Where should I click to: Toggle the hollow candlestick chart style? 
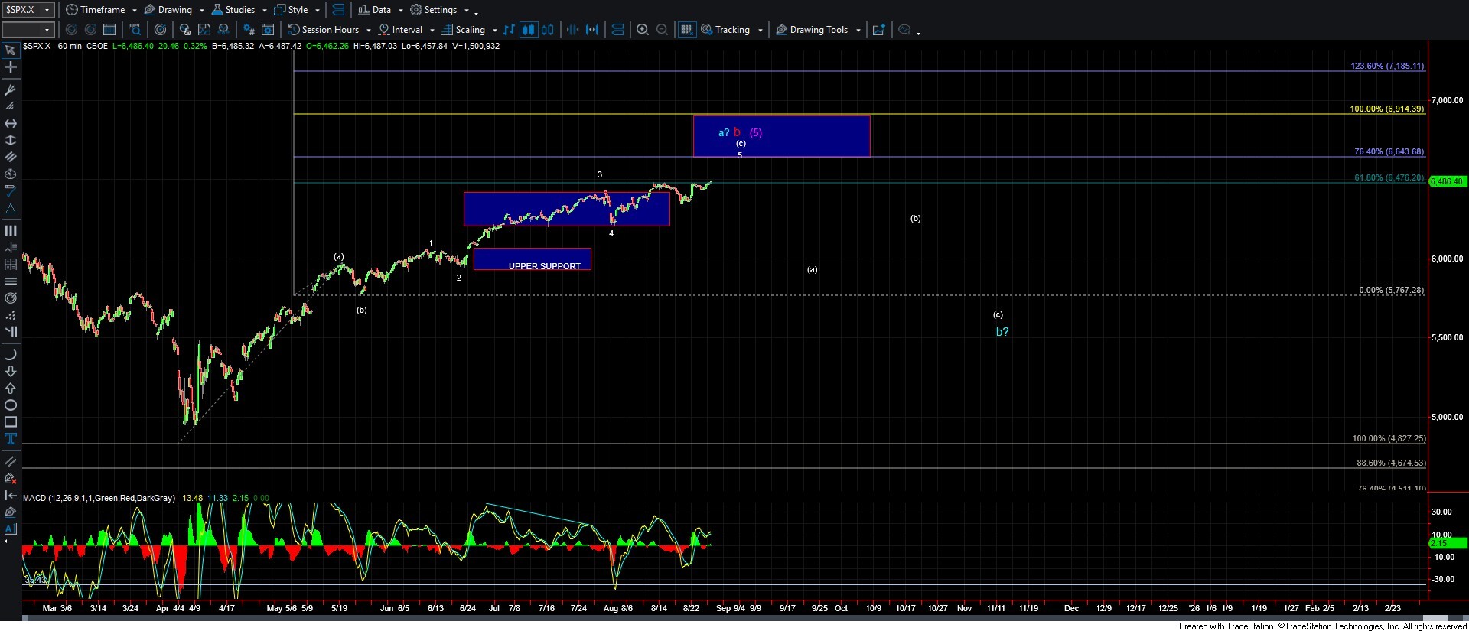[547, 30]
